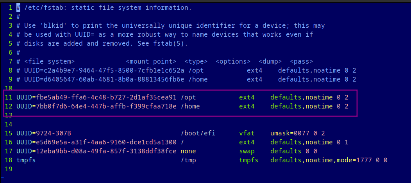The image size is (411, 183).
Task: Click the tmpfs device name on line 18
Action: pos(26,160)
